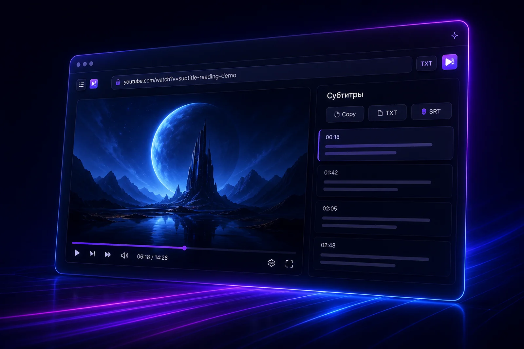
Task: Open the purple play extension button at top right
Action: [x=450, y=62]
